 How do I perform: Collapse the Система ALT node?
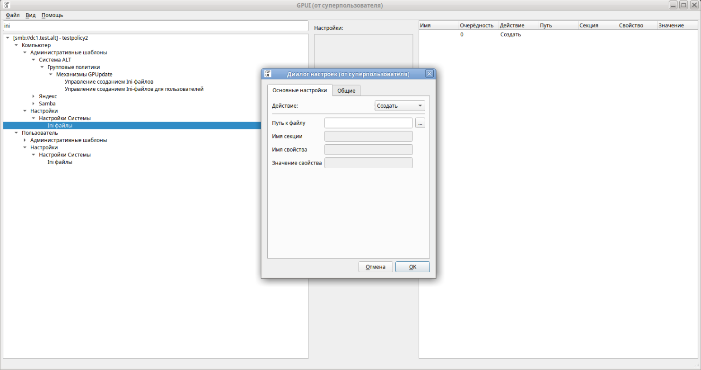[x=33, y=60]
